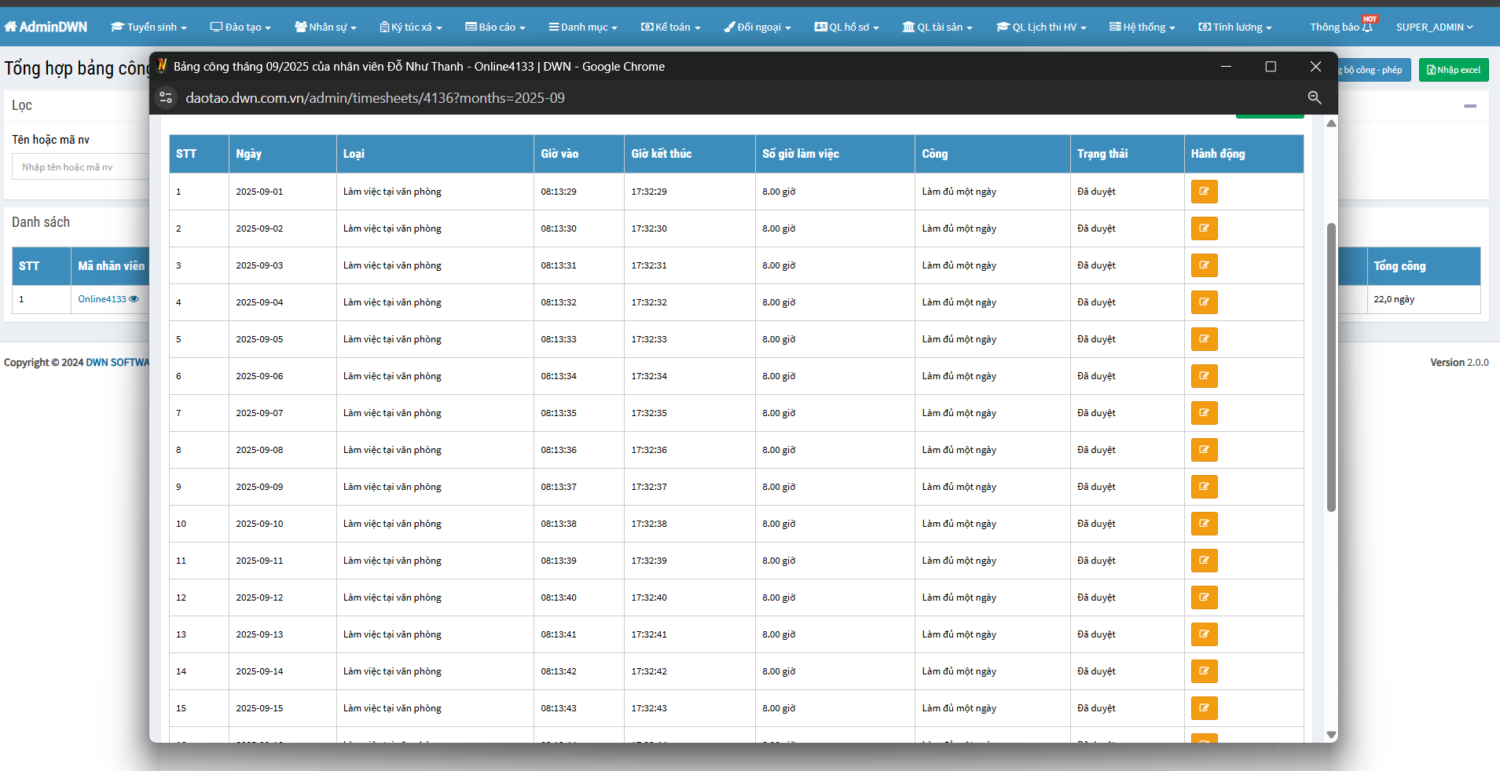Open the Báo cáo menu

pos(495,27)
